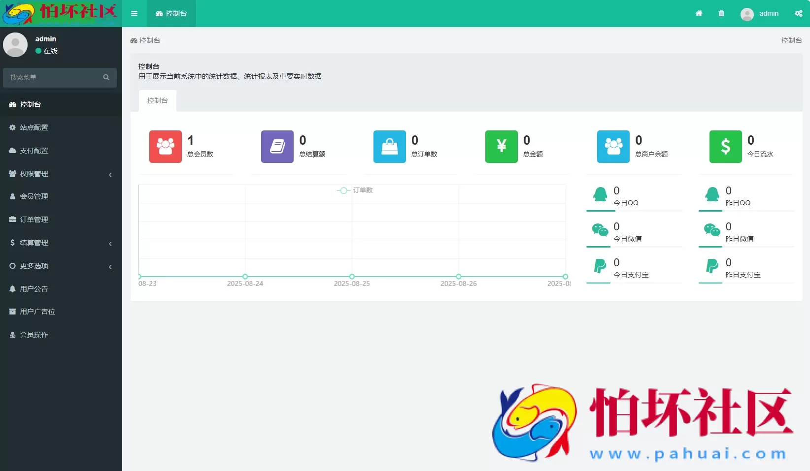This screenshot has width=810, height=471.
Task: Click the home icon in top bar
Action: click(699, 13)
